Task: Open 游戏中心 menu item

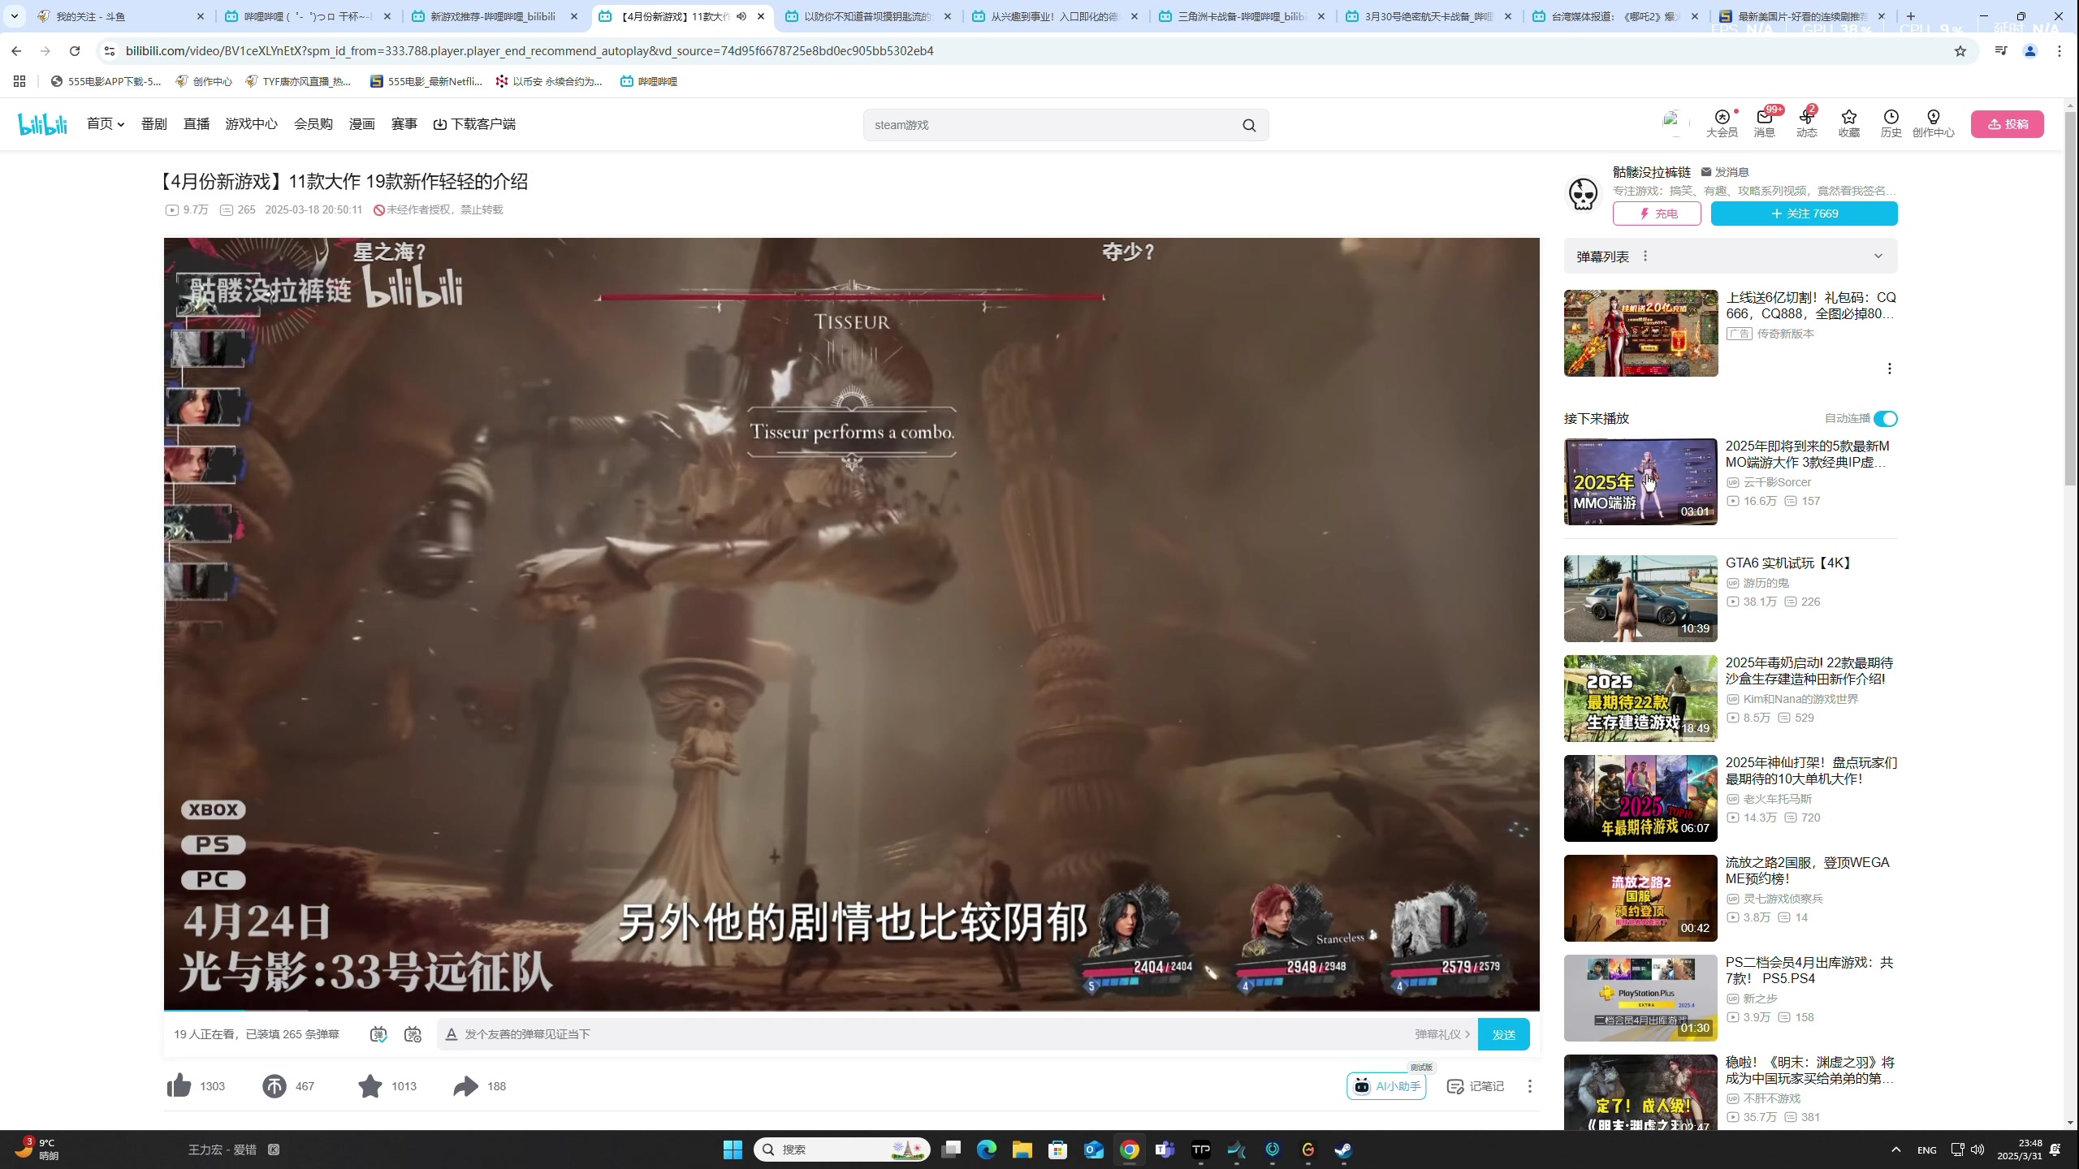Action: [x=252, y=124]
